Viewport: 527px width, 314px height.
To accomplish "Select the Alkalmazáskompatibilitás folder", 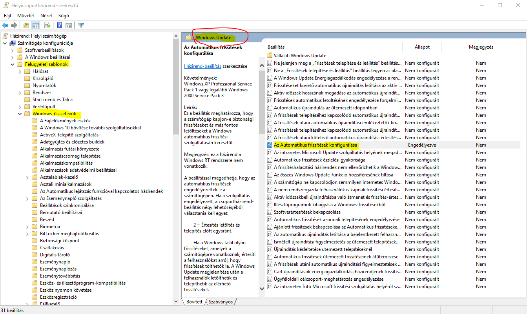I will [66, 163].
